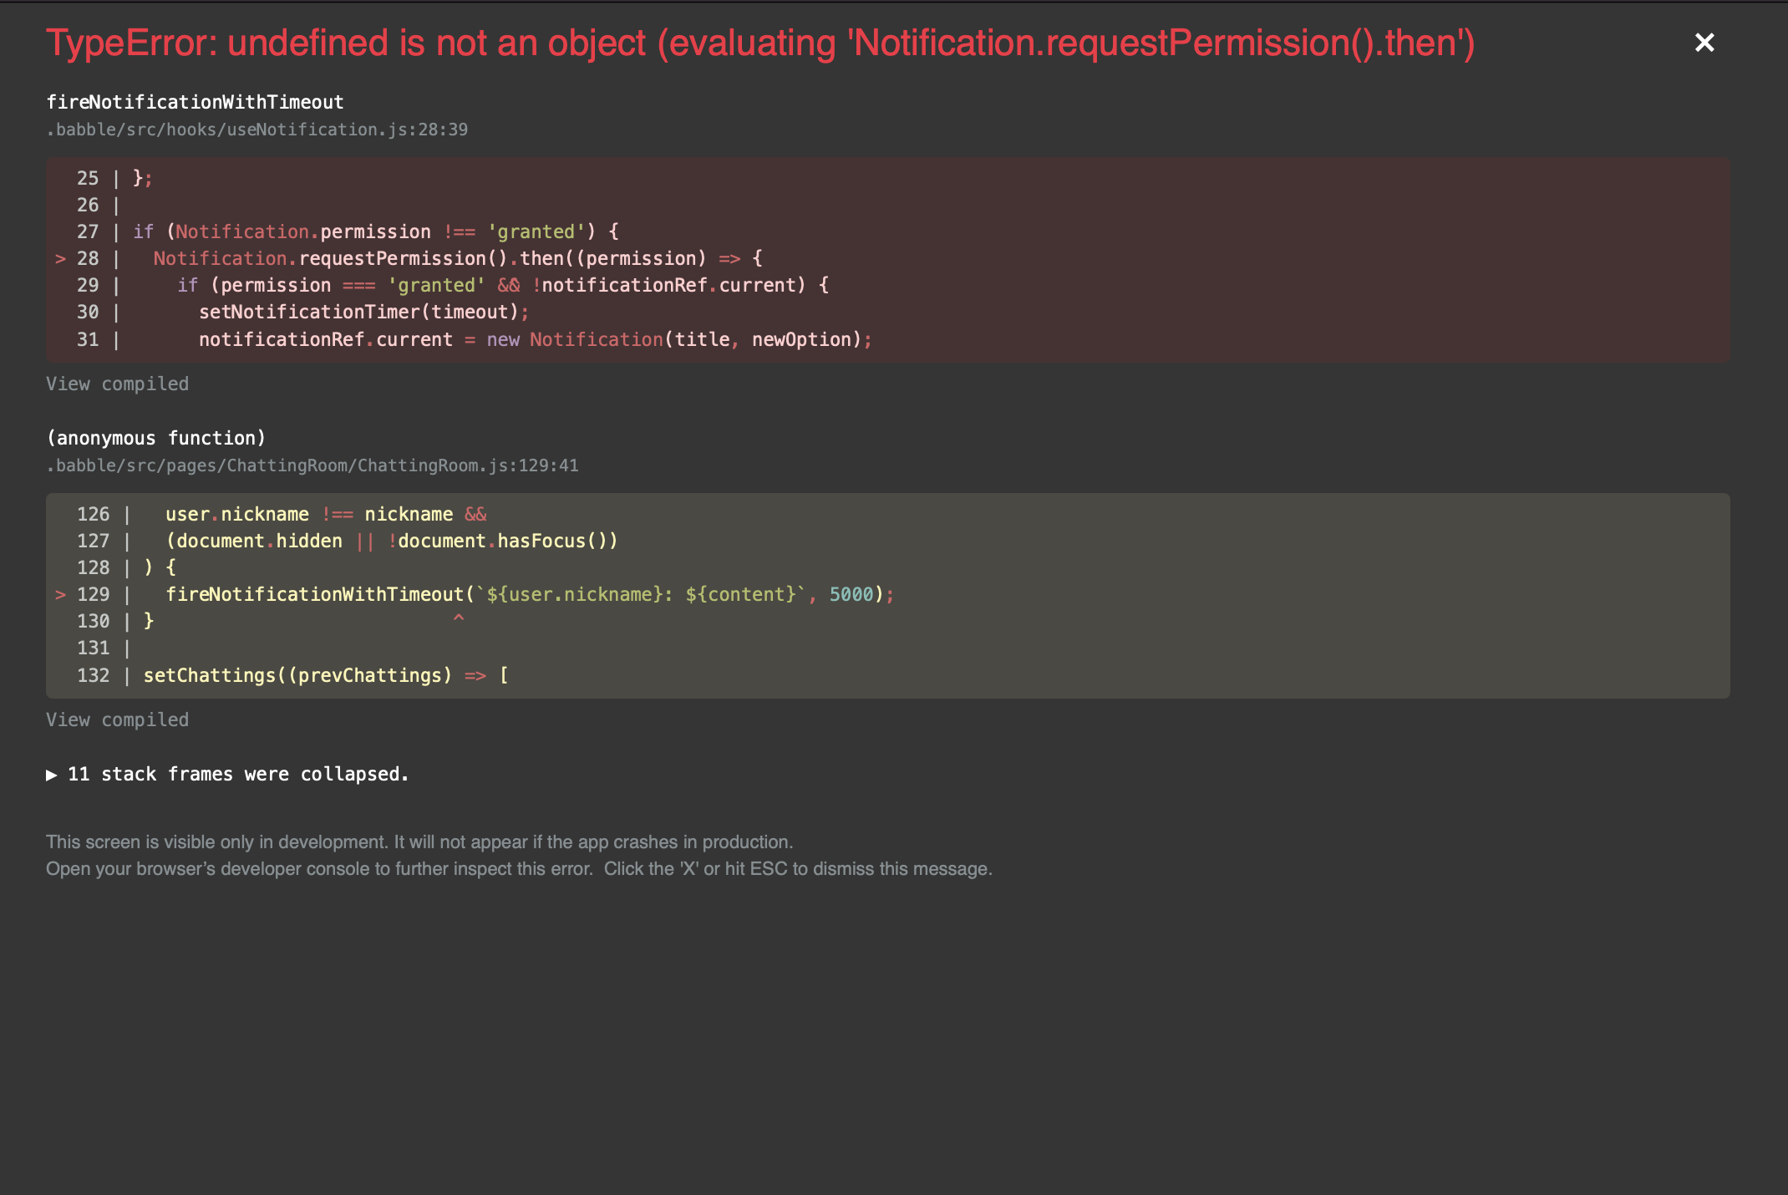Image resolution: width=1788 pixels, height=1195 pixels.
Task: Click the red arrow marker at line 28
Action: [x=60, y=259]
